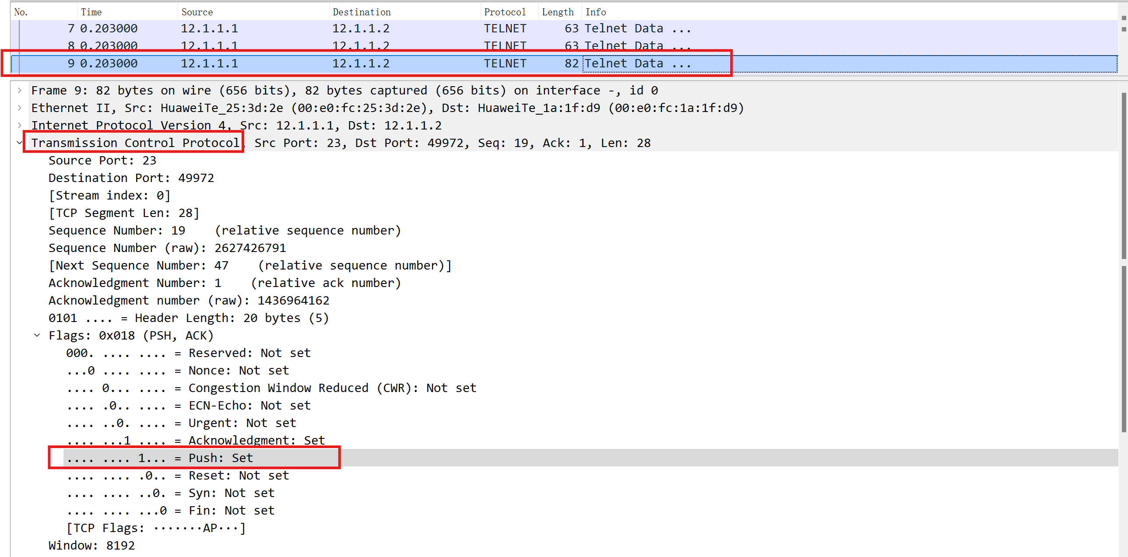Click the packet details vertical scrollbar
This screenshot has height=557, width=1128.
click(1123, 175)
